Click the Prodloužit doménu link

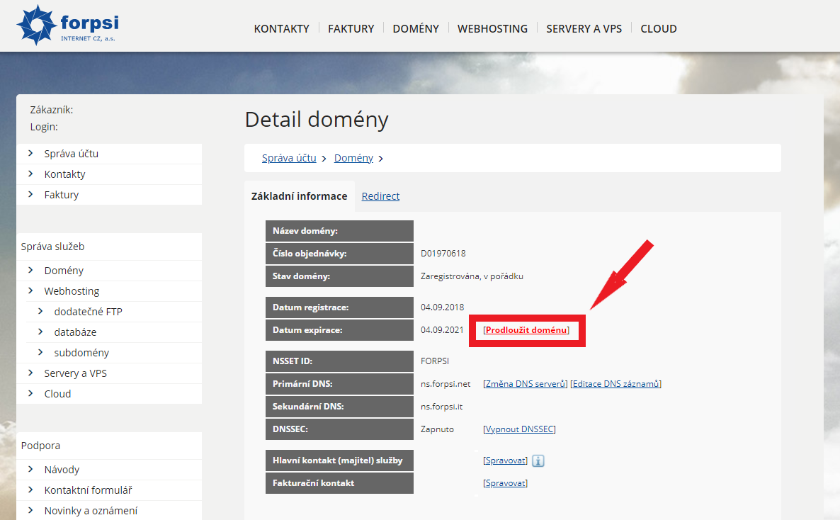point(526,330)
